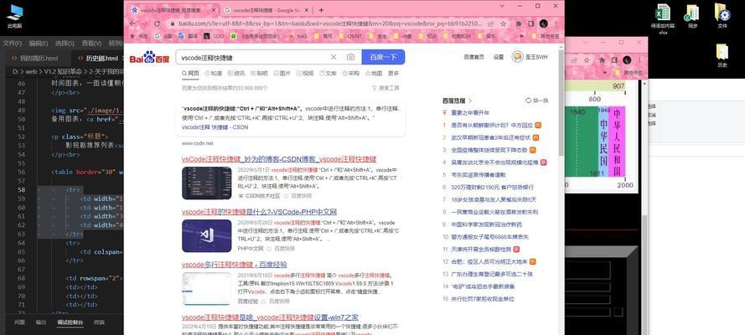Click the share icon in address bar

click(491, 23)
